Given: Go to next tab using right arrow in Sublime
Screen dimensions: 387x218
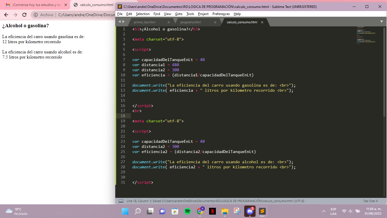Looking at the screenshot, I should click(x=123, y=22).
